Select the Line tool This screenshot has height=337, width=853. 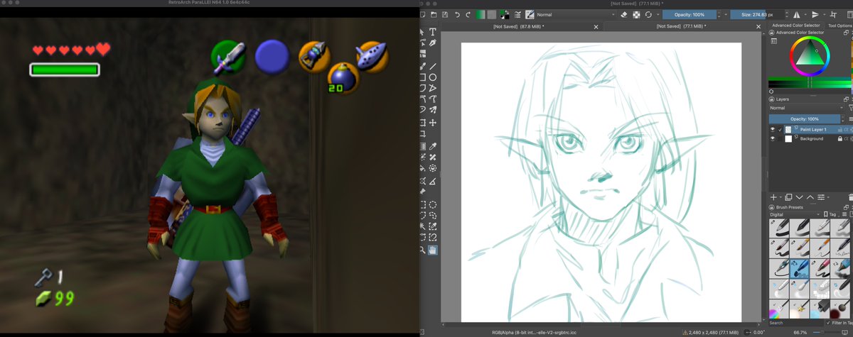(432, 66)
